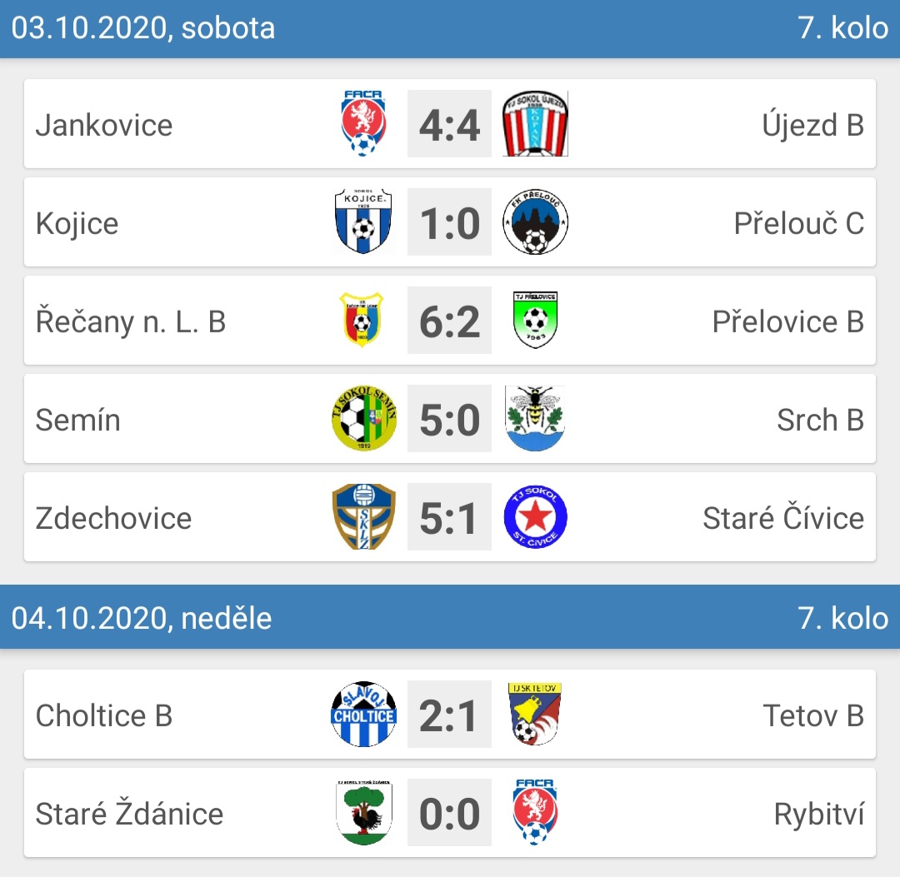This screenshot has width=900, height=877.
Task: Click the Jankovice FAČR team crest
Action: coord(363,123)
